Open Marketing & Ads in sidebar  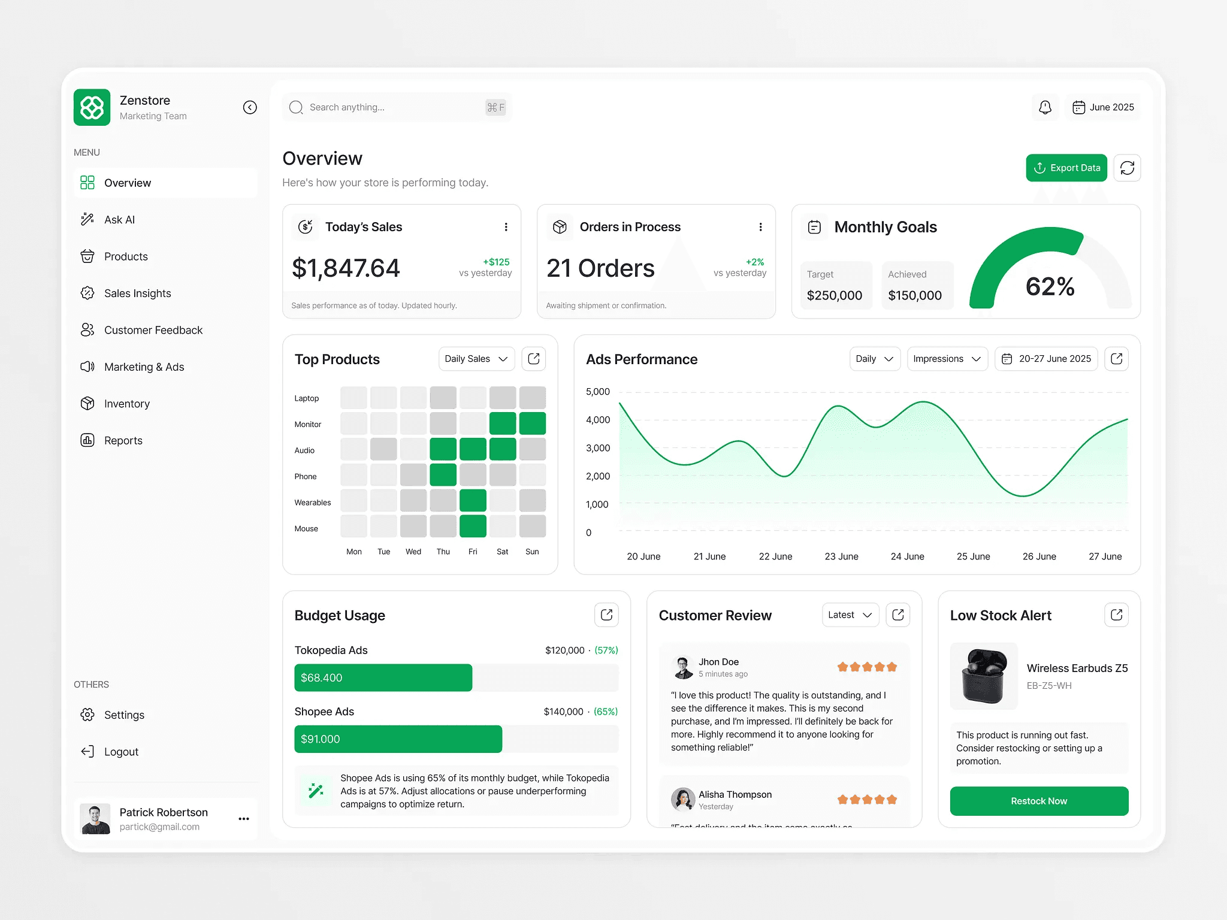[x=144, y=367]
